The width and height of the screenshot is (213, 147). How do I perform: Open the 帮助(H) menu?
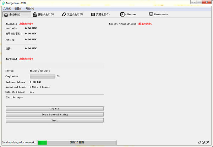[30, 9]
